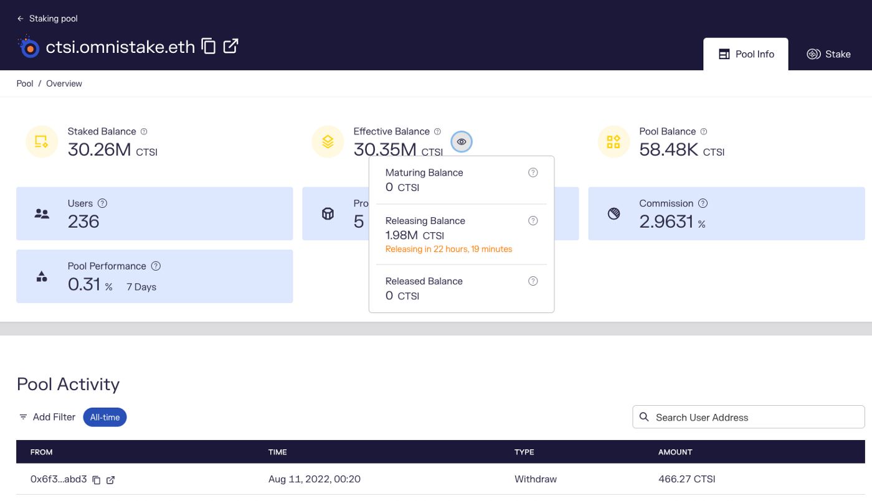Click the Aug 11, 2022, 00:20 cell
872x501 pixels.
click(x=315, y=479)
